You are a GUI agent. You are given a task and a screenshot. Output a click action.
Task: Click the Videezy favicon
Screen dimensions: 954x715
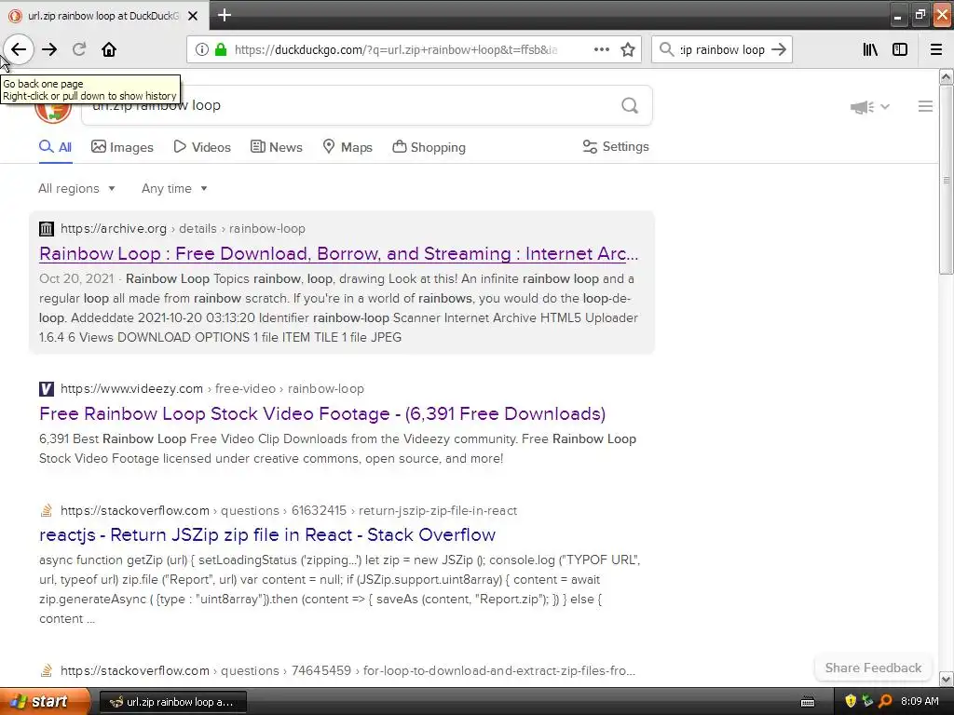click(47, 388)
